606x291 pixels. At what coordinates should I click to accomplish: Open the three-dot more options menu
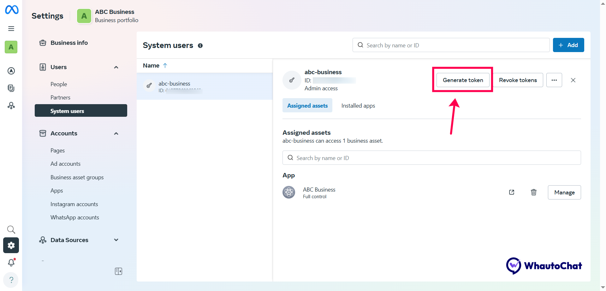click(554, 80)
